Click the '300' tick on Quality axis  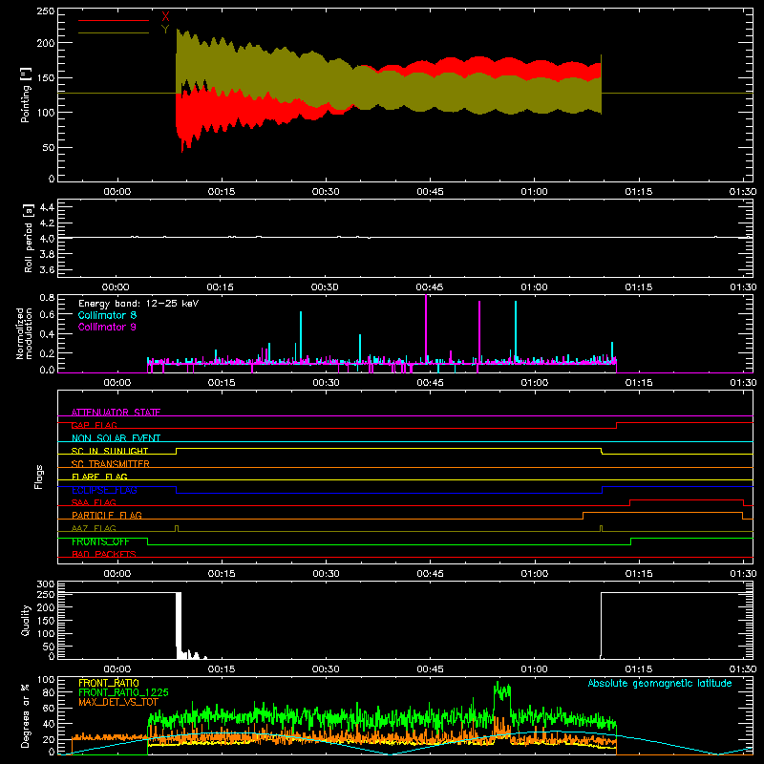tap(46, 584)
